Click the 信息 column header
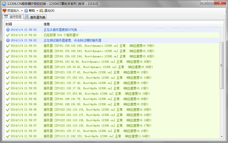 47,24
